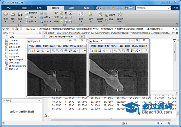This screenshot has width=181, height=127.
Task: Click Run and Advance (运行并前进) icon
Action: coord(100,14)
